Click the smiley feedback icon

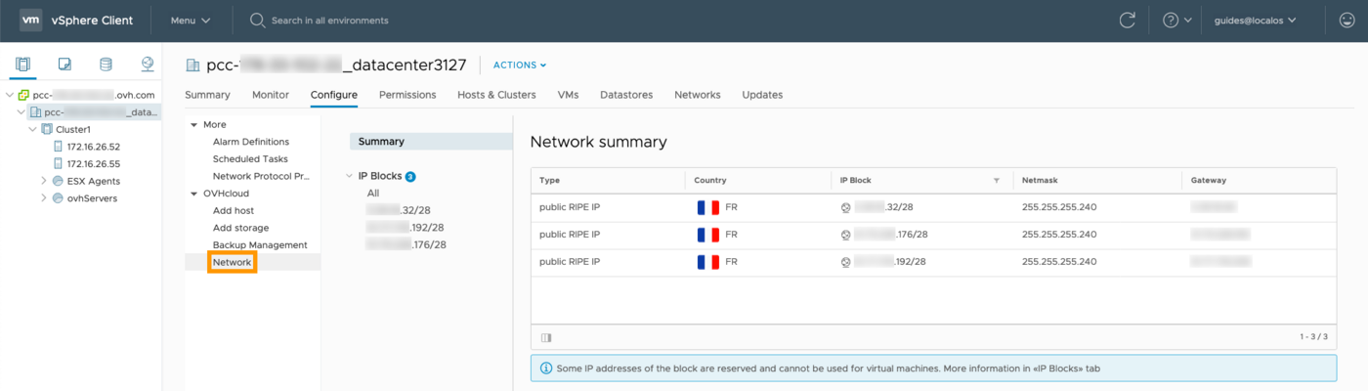[x=1347, y=20]
